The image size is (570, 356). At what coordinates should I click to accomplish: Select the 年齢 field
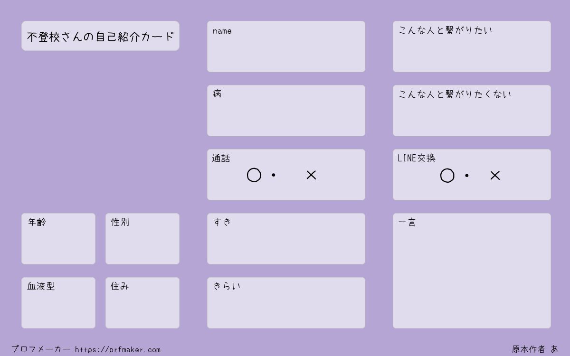coord(58,239)
